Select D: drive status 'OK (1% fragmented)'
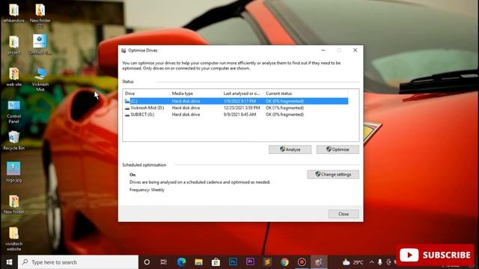The height and width of the screenshot is (269, 479). click(x=284, y=108)
